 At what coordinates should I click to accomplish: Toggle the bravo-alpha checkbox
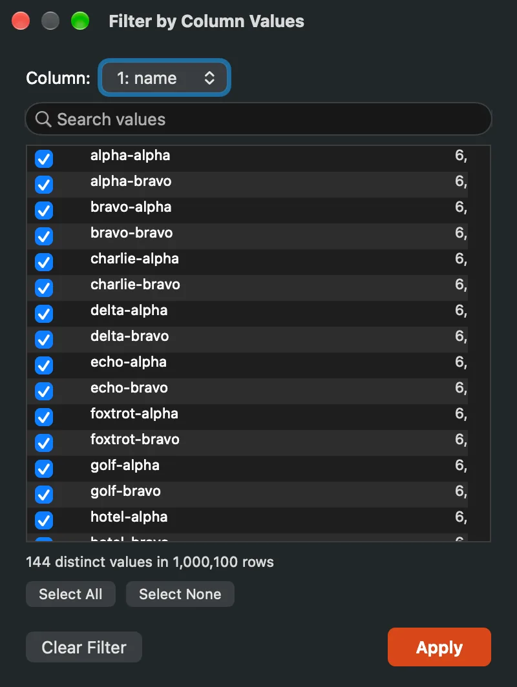(44, 210)
